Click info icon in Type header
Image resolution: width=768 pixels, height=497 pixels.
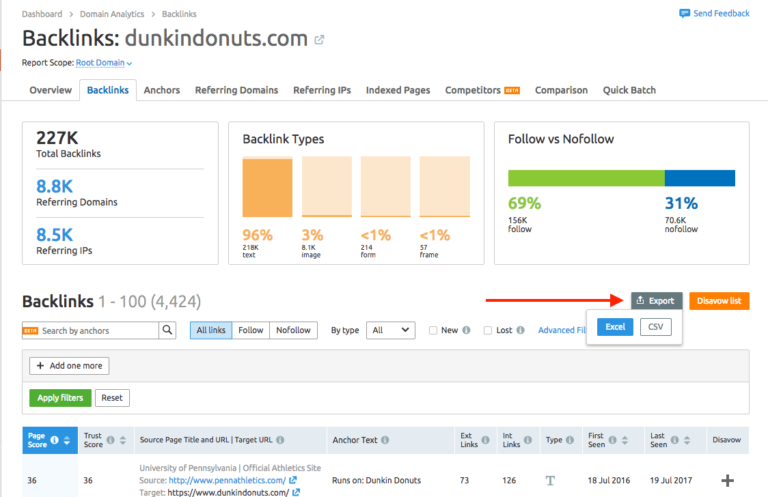(570, 440)
